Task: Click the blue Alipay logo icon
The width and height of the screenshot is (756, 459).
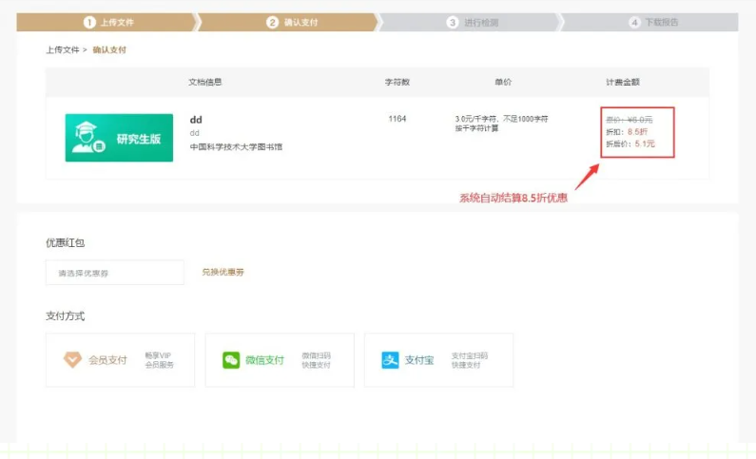Action: pos(390,360)
